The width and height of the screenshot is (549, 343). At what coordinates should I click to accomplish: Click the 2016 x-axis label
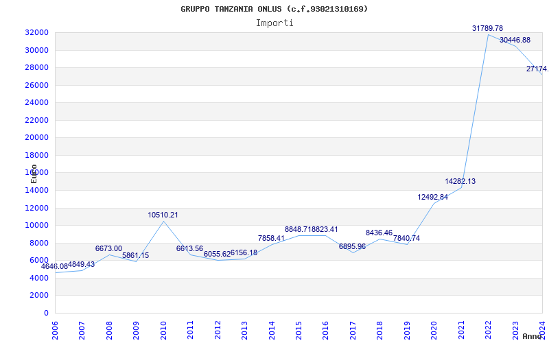click(325, 330)
